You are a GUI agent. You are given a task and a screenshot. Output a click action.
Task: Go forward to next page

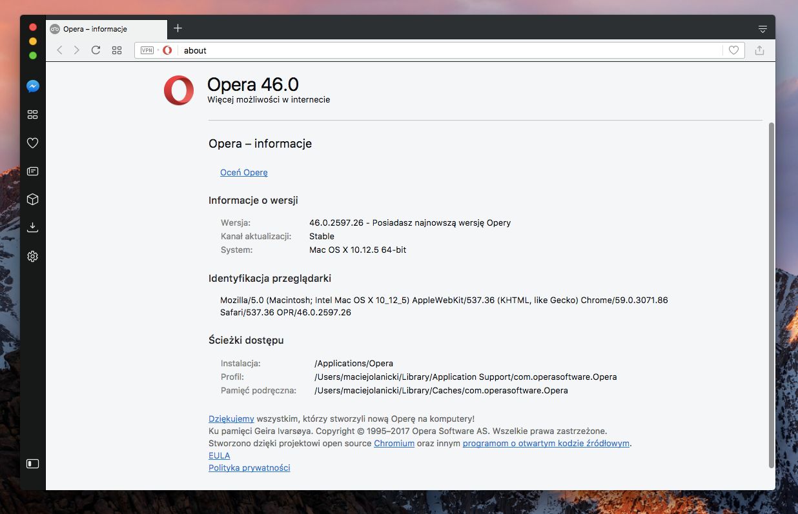click(x=76, y=50)
